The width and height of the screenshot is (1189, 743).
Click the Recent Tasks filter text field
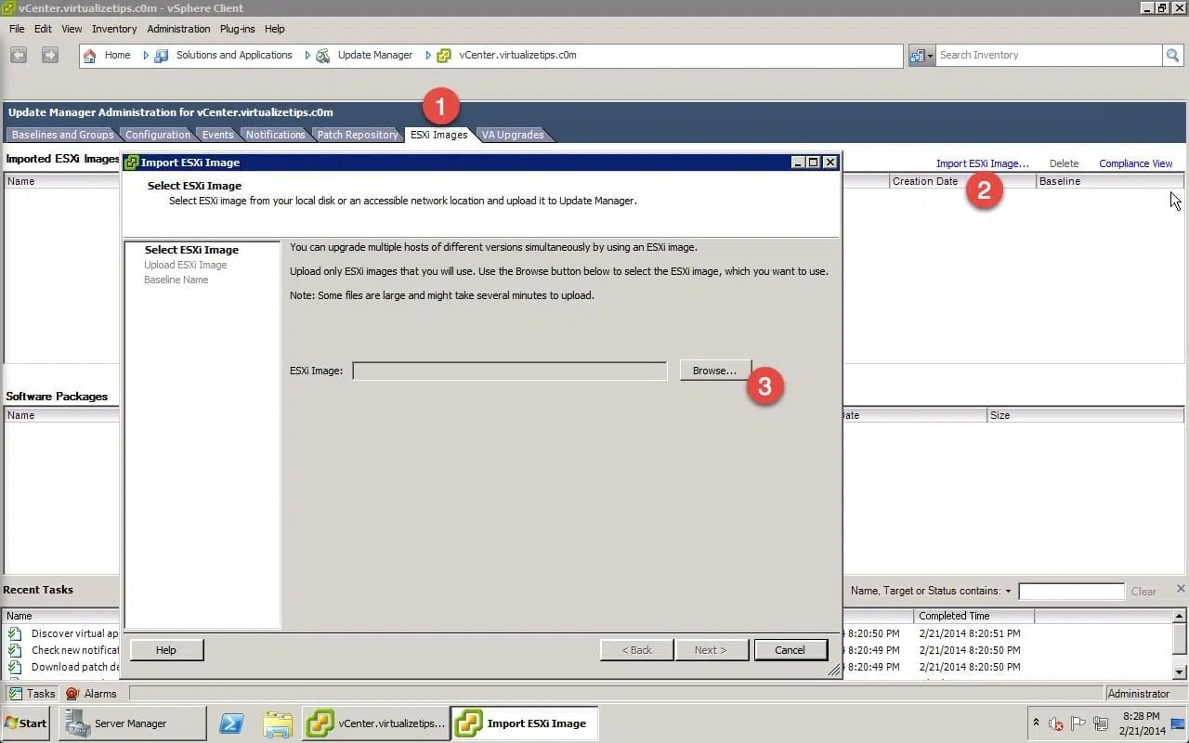pos(1071,592)
